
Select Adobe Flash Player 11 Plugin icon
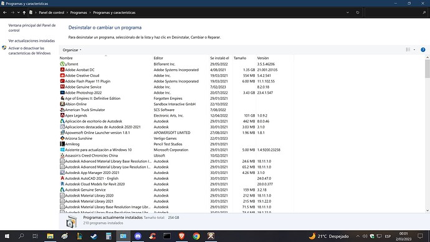coord(62,81)
